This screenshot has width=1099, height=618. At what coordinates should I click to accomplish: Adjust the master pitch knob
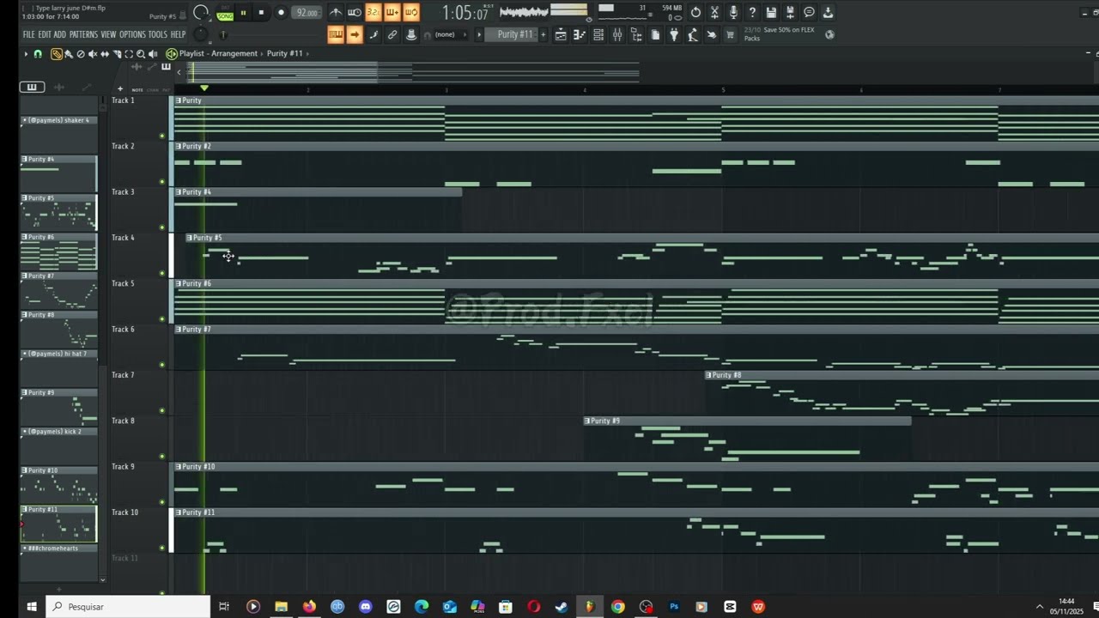click(201, 34)
